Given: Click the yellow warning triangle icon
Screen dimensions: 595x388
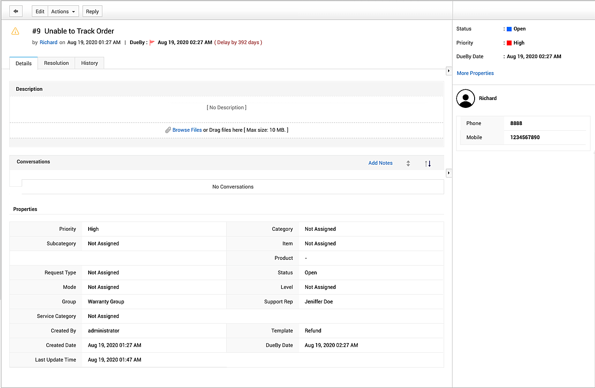Looking at the screenshot, I should [15, 31].
